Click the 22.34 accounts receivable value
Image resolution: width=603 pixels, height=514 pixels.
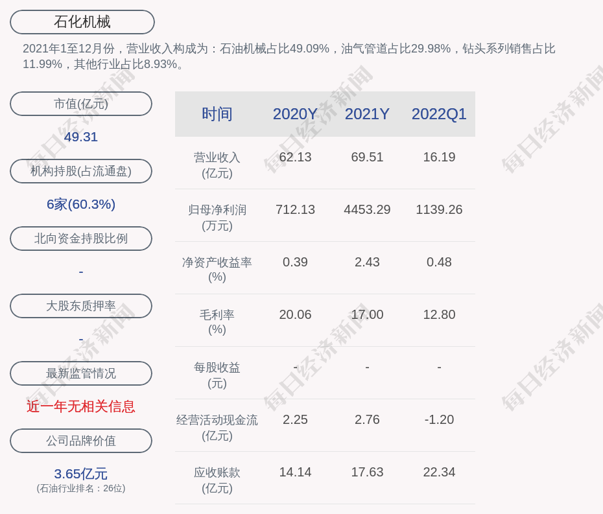click(439, 472)
